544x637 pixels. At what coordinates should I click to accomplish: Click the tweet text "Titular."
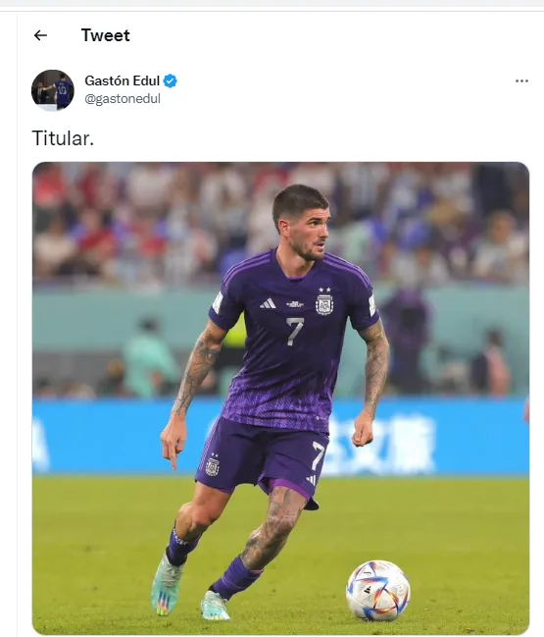click(63, 138)
